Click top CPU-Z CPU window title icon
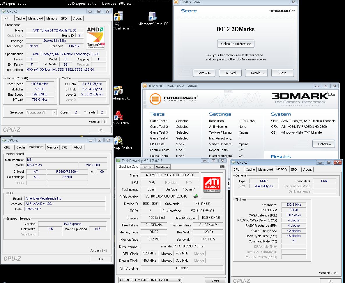This screenshot has width=345, height=283. coord(3,11)
